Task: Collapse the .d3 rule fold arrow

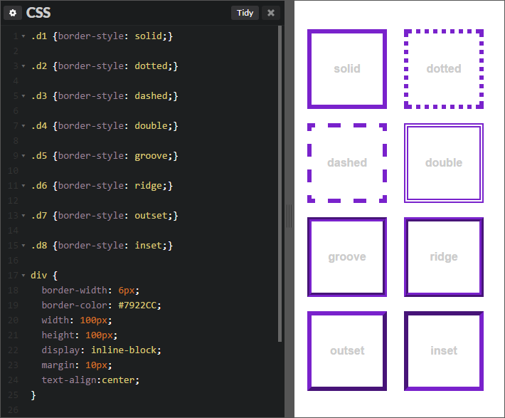Action: pyautogui.click(x=23, y=96)
